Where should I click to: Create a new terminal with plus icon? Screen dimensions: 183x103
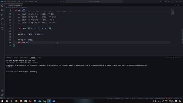[167, 58]
